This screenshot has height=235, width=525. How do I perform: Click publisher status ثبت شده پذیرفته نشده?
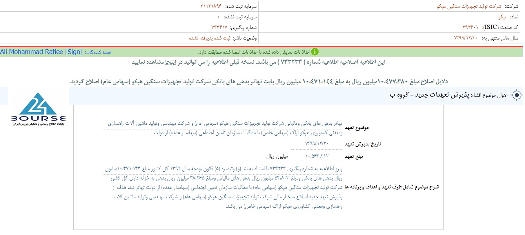click(x=210, y=38)
